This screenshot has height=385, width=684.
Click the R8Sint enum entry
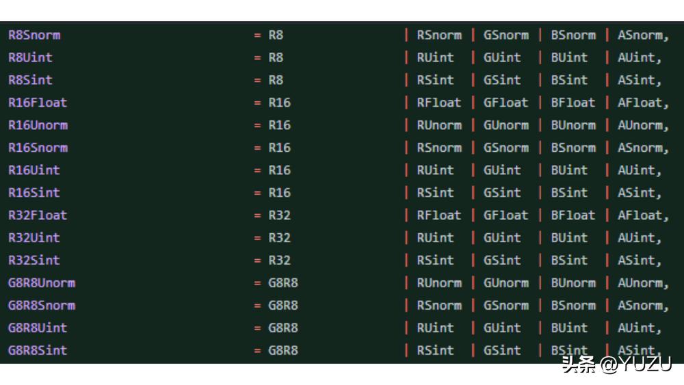30,80
